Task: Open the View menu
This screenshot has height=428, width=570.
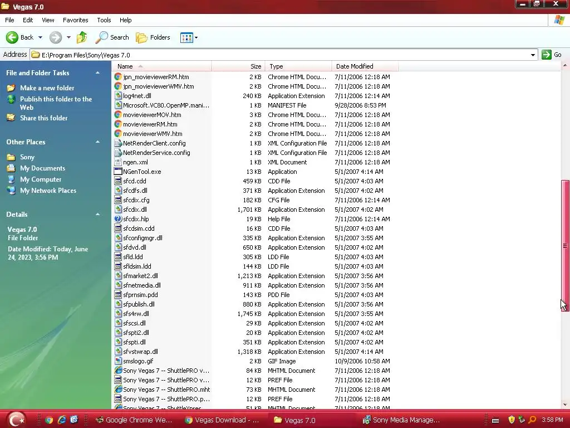Action: 48,20
